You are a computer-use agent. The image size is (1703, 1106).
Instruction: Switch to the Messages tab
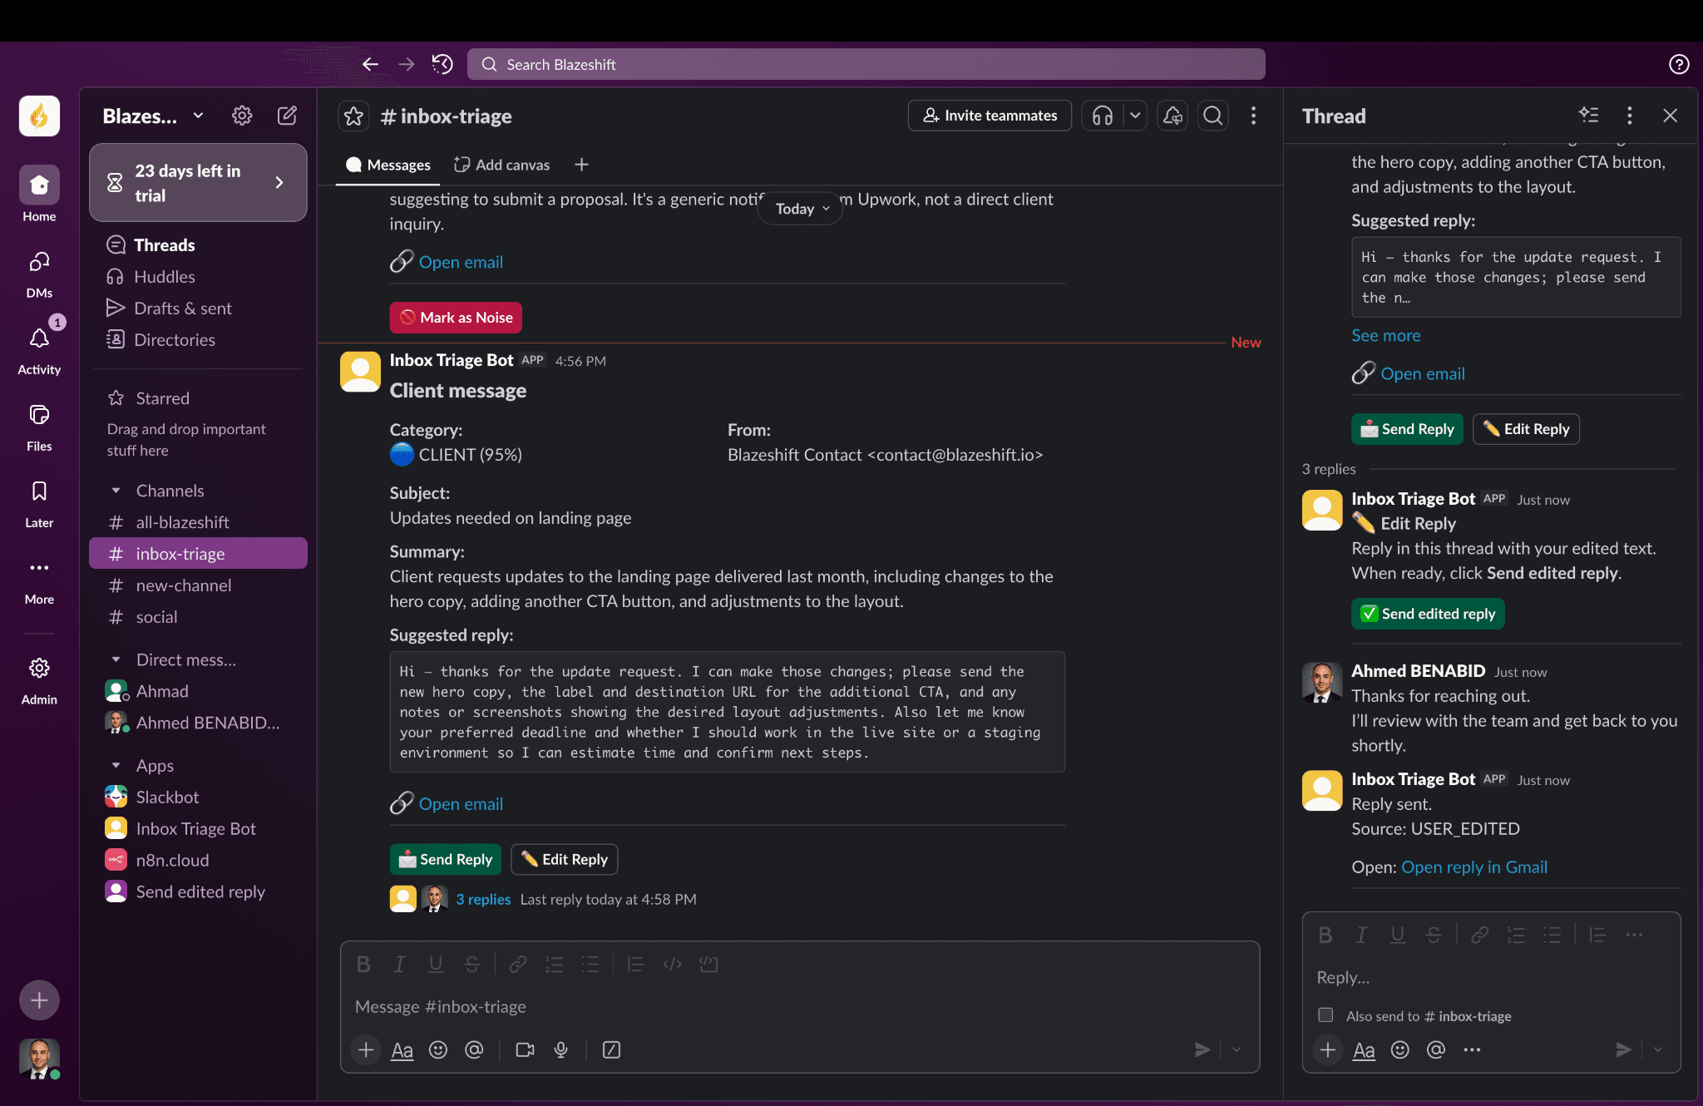(387, 165)
